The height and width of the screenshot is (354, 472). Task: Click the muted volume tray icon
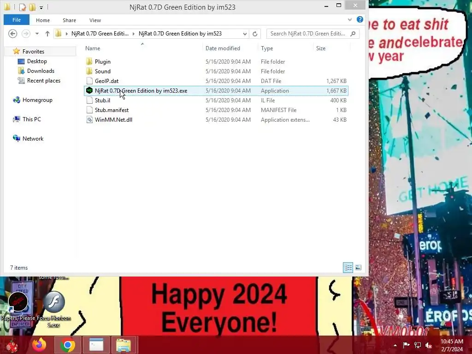pos(429,345)
